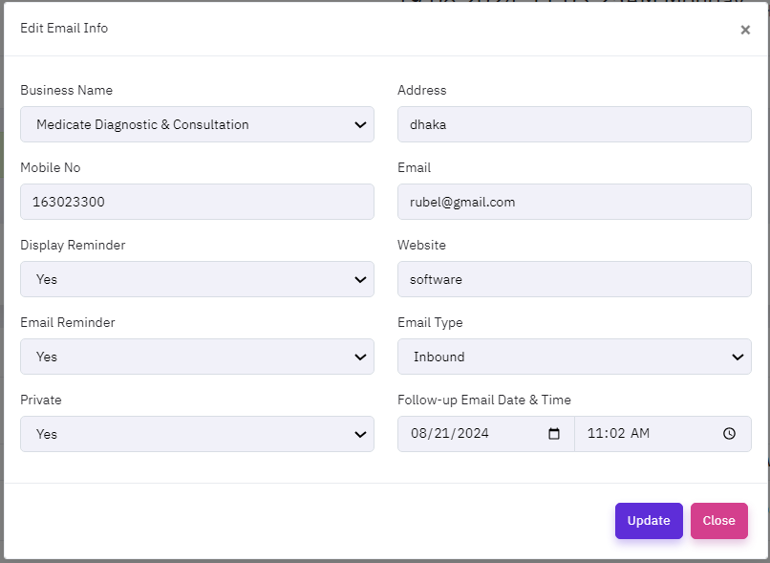
Task: Click the Private field chevron arrow
Action: click(360, 434)
